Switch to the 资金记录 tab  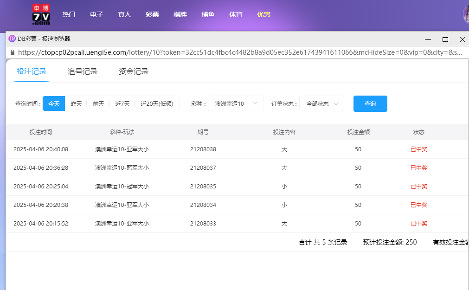click(x=134, y=72)
